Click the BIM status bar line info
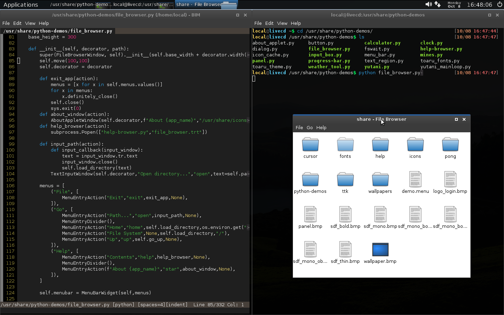 pyautogui.click(x=218, y=304)
